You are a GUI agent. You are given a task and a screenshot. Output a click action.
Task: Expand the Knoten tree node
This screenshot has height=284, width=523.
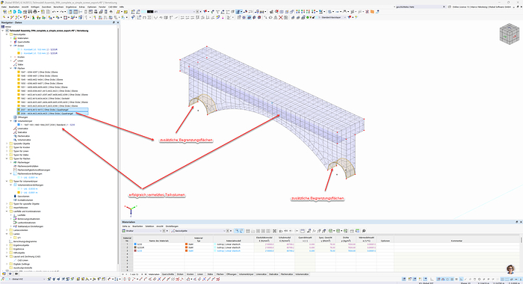click(x=11, y=57)
